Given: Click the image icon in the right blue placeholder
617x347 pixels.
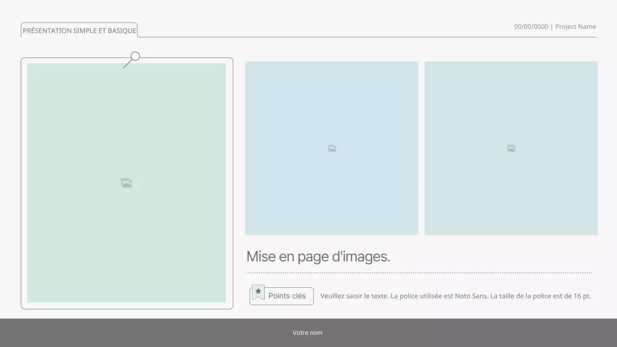Looking at the screenshot, I should point(511,148).
